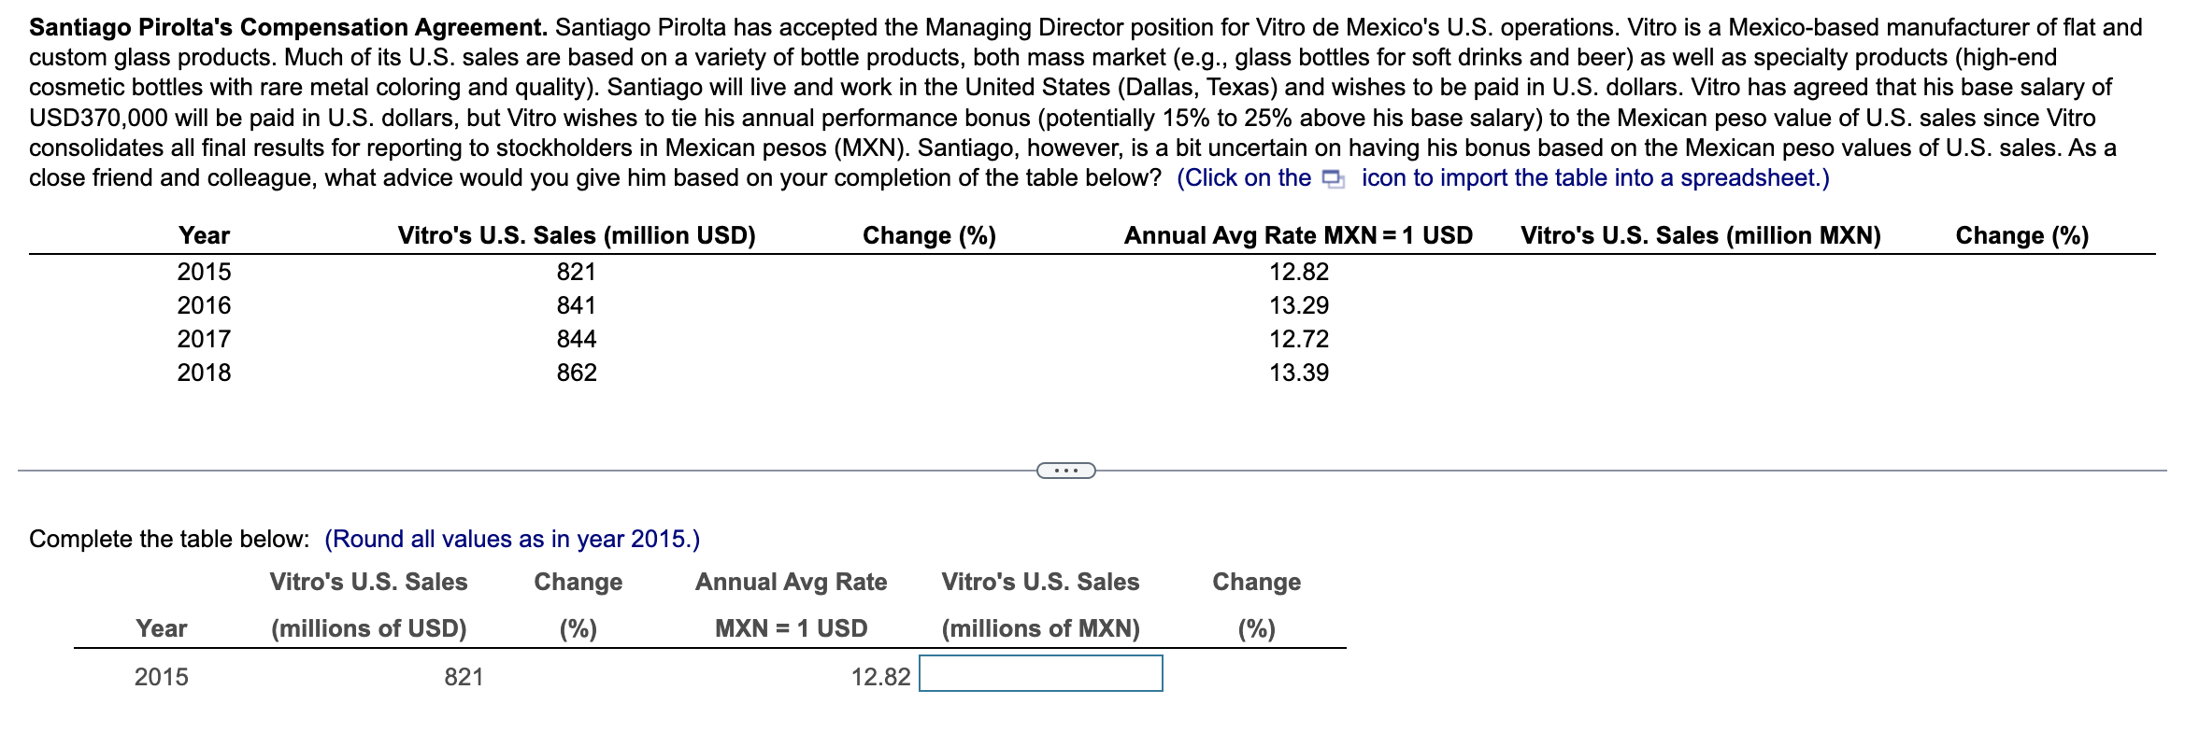Screen dimensions: 2185x746
Task: Select the 844 USD sales value
Action: click(576, 339)
